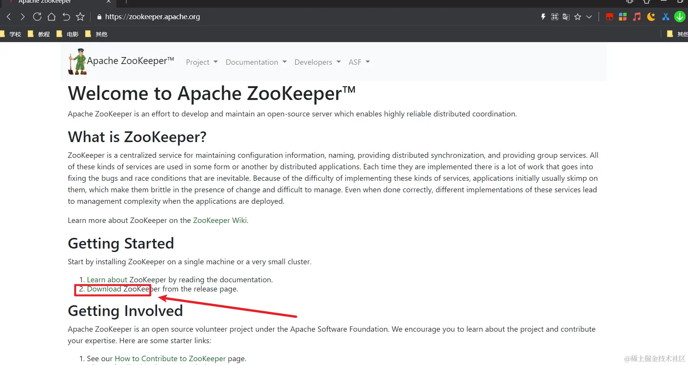Click the dashed grid icon beside the lightning bolt
The width and height of the screenshot is (688, 365).
555,17
